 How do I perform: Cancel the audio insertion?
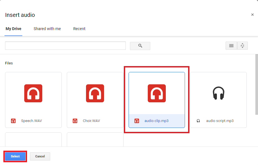click(x=40, y=156)
